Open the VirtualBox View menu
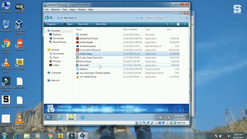This screenshot has width=247, height=139. pos(65,9)
